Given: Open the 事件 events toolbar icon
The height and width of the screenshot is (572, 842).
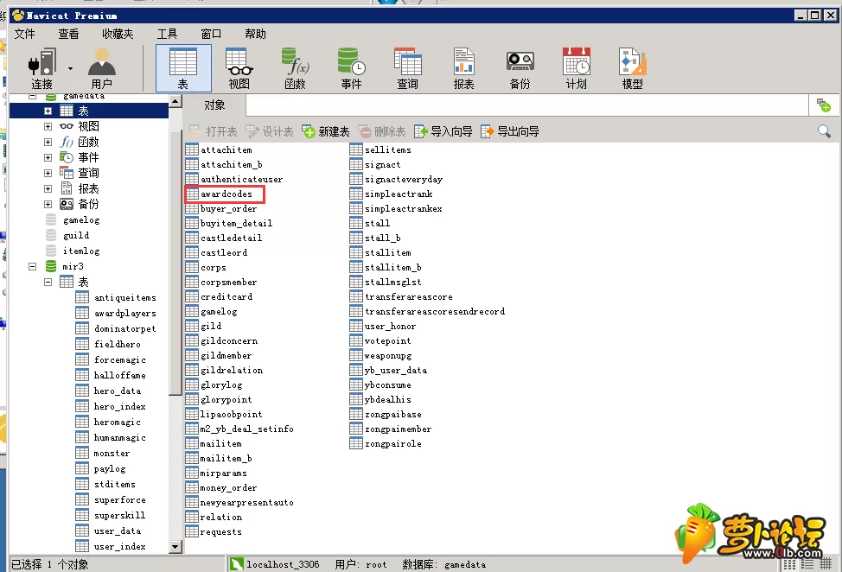Looking at the screenshot, I should tap(351, 68).
